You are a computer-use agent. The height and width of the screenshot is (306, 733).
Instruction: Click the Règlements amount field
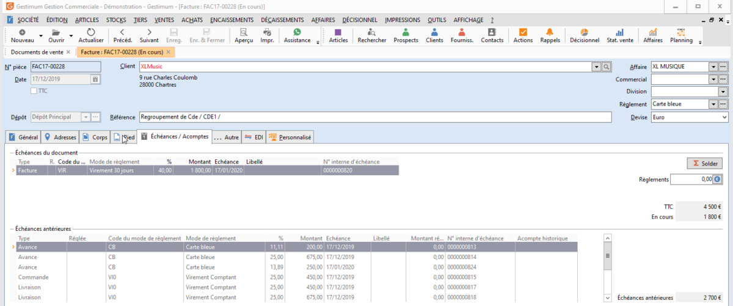click(x=691, y=179)
